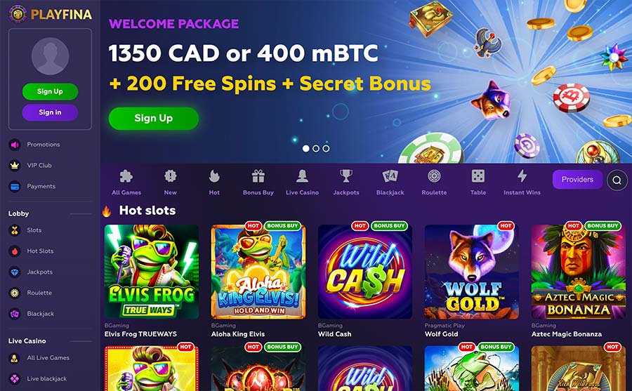Switch to the third banner slide dot

326,148
